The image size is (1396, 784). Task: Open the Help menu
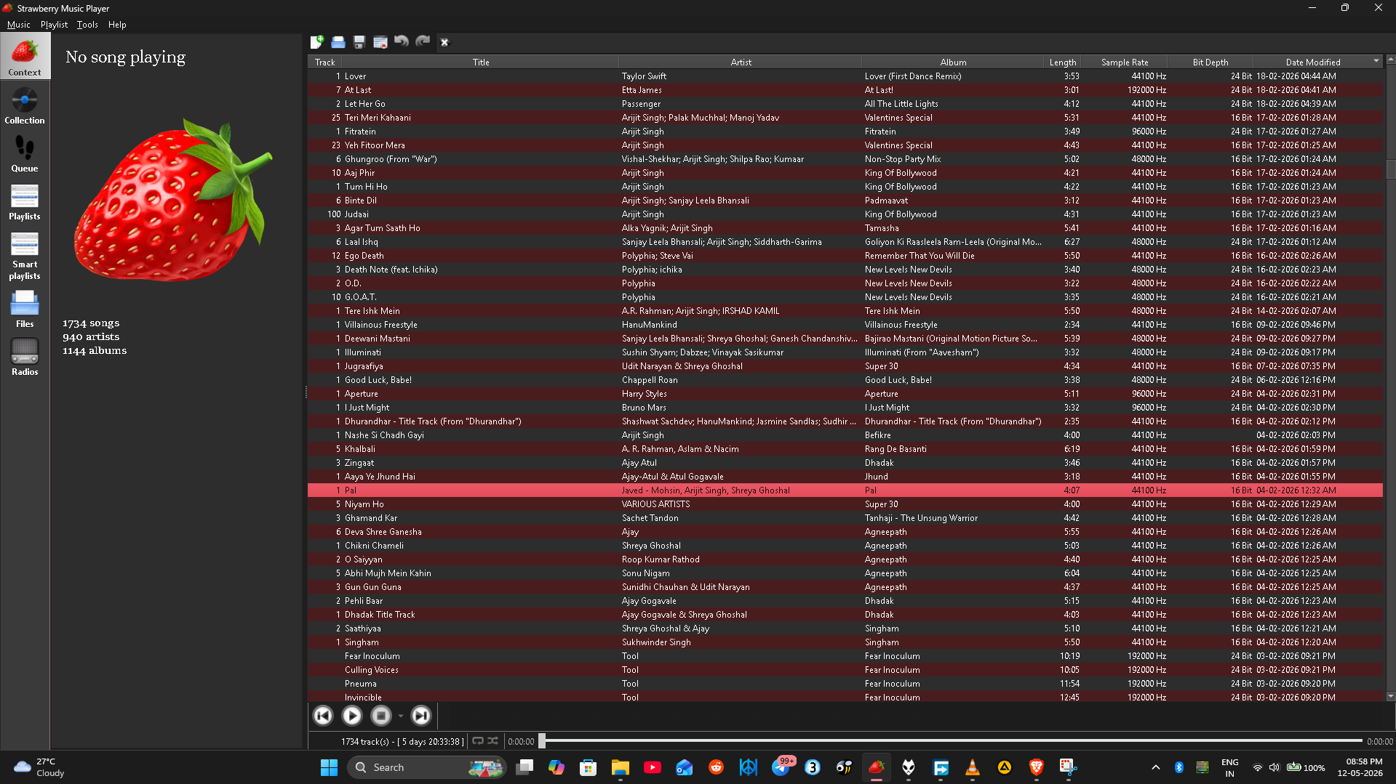(x=117, y=25)
